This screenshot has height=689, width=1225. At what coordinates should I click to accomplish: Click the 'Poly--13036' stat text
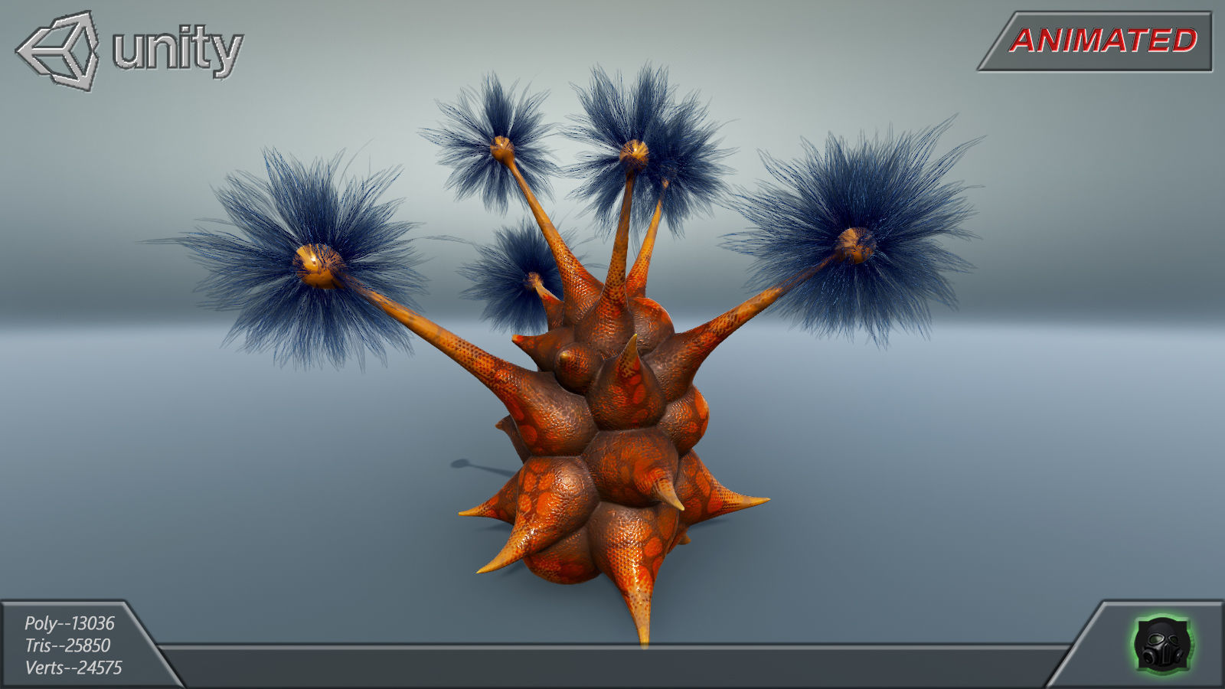(x=70, y=623)
